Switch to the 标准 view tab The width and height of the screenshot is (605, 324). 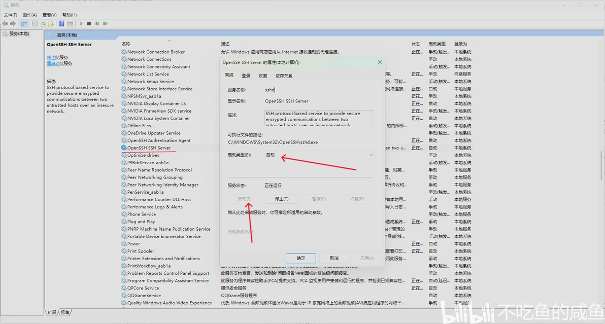tap(65, 312)
